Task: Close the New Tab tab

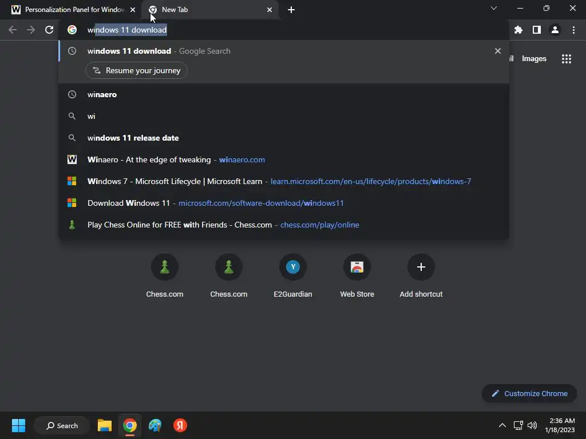Action: 270,10
